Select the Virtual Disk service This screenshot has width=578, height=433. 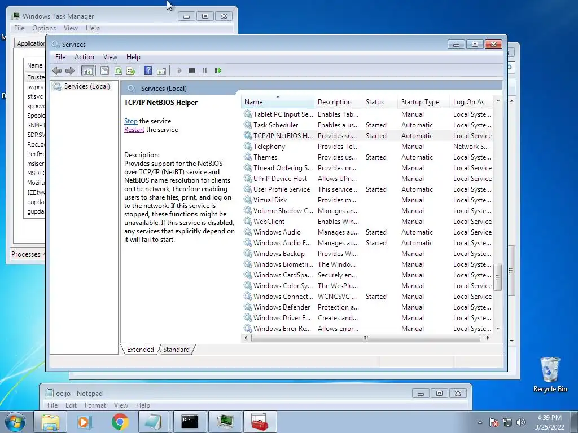pyautogui.click(x=367, y=200)
